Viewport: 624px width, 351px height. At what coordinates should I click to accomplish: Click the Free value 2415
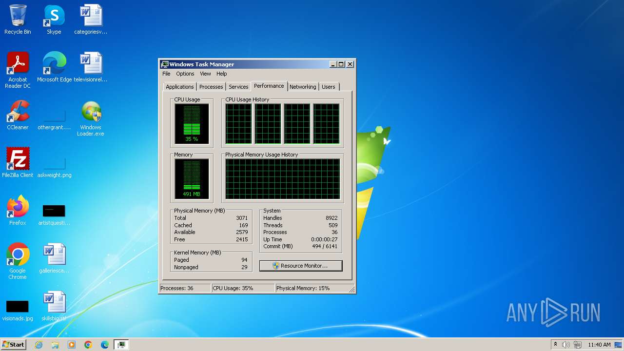pos(242,239)
